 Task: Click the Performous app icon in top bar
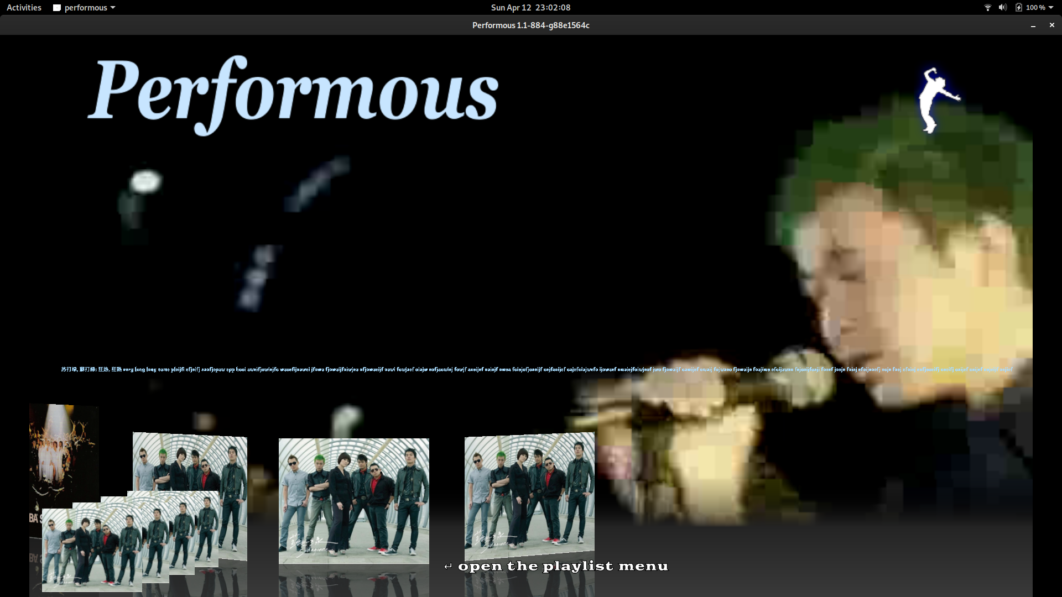click(x=57, y=7)
